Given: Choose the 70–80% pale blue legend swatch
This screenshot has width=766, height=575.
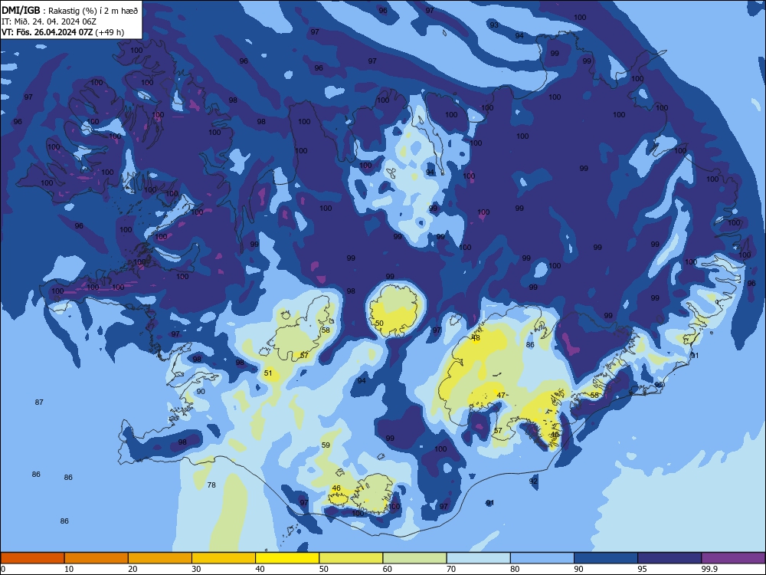Looking at the screenshot, I should pos(478,558).
